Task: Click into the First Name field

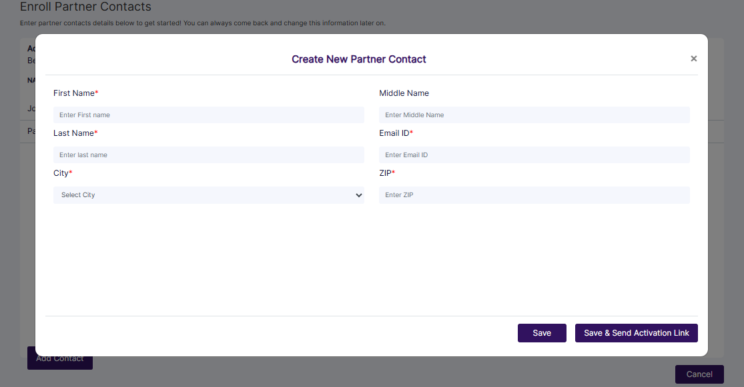Action: point(208,115)
